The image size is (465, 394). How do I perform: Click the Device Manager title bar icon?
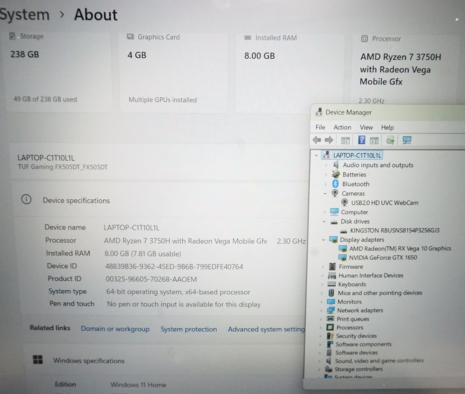pyautogui.click(x=319, y=112)
